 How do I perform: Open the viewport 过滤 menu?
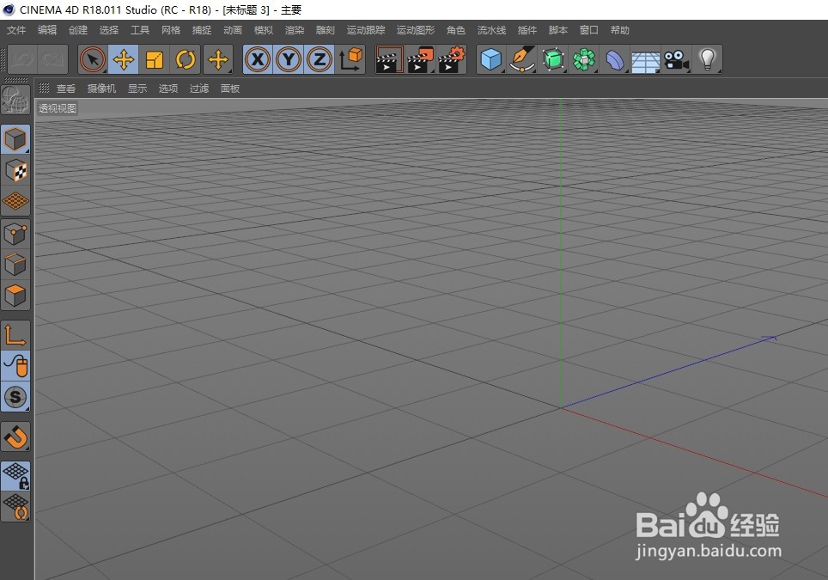click(199, 89)
